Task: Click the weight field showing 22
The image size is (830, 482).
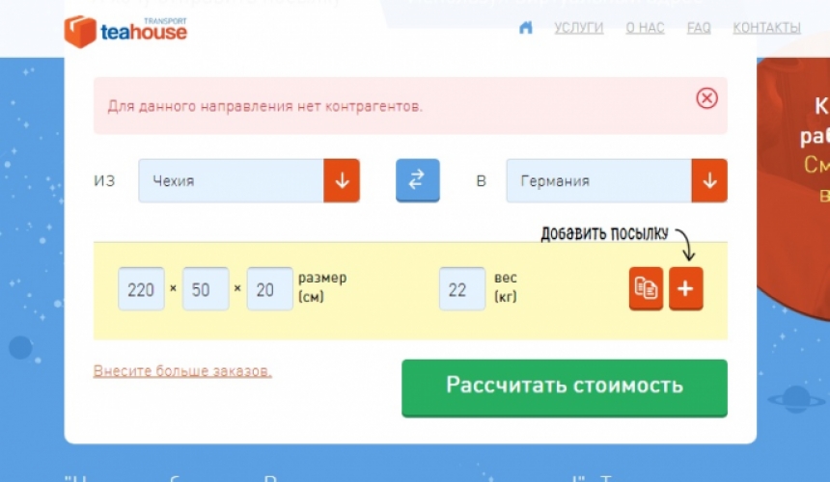Action: (461, 289)
